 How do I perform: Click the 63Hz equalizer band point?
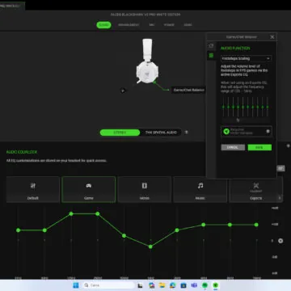[44, 230]
